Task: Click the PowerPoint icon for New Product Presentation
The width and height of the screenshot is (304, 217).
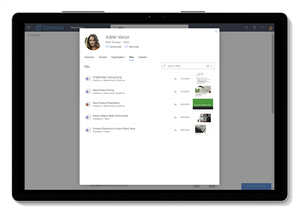Action: tap(88, 104)
